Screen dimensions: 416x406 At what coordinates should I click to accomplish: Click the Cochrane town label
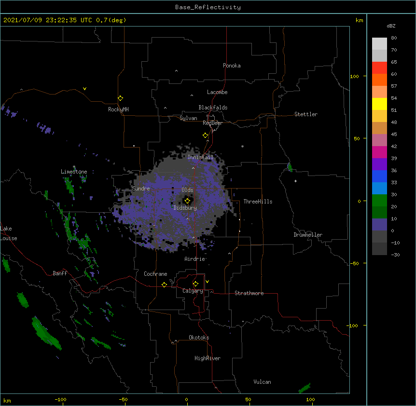point(155,274)
